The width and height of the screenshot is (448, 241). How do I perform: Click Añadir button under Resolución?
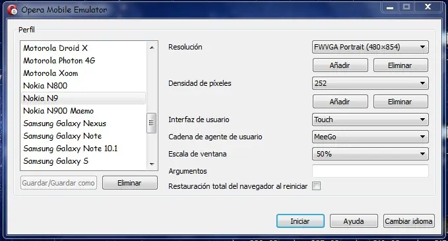point(340,65)
